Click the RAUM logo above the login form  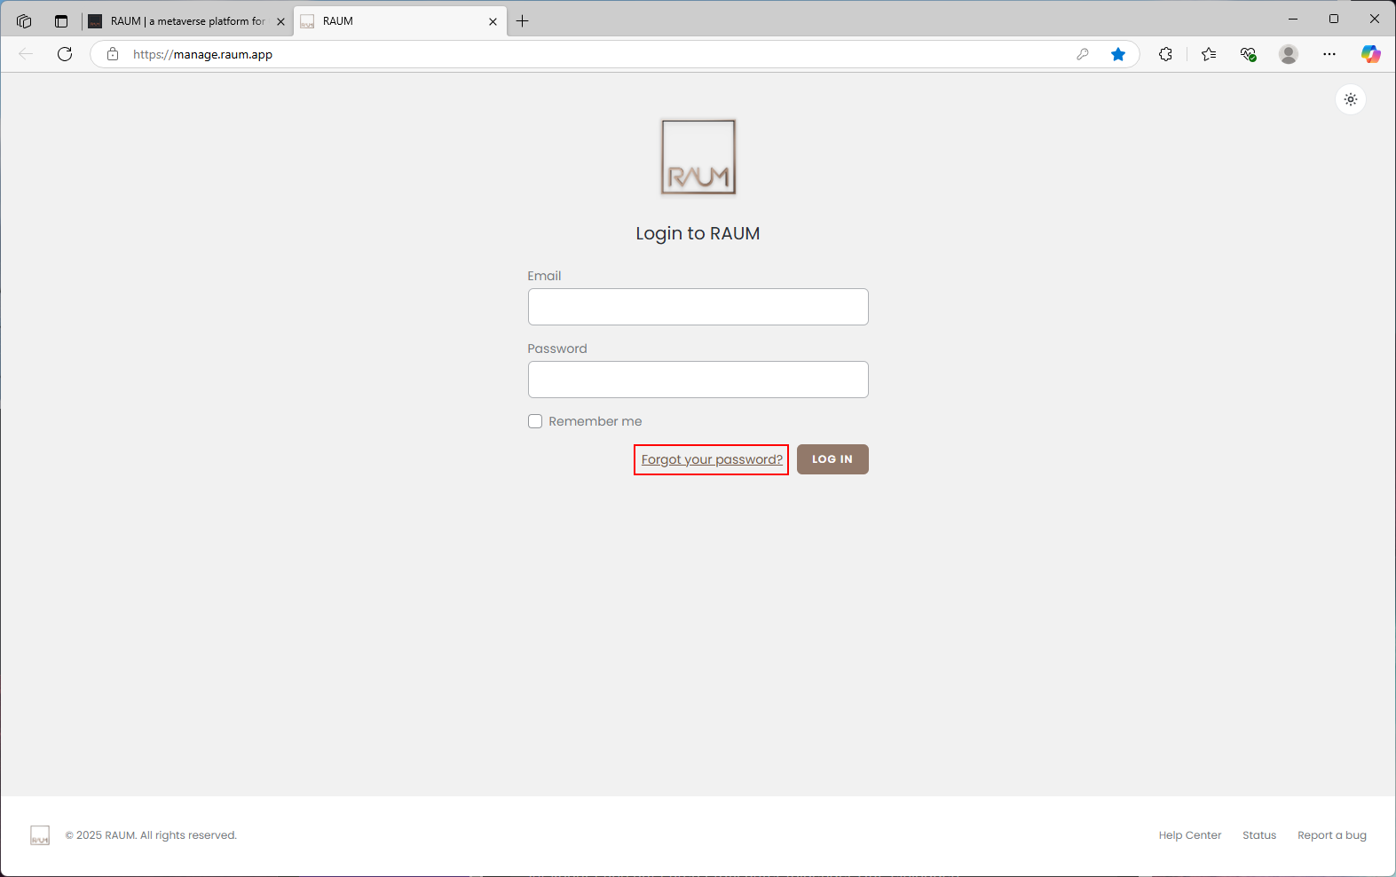tap(698, 157)
